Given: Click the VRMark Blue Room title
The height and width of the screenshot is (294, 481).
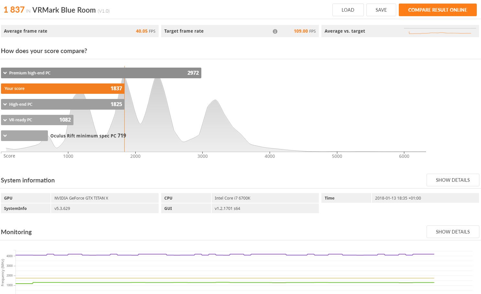Looking at the screenshot, I should point(64,10).
